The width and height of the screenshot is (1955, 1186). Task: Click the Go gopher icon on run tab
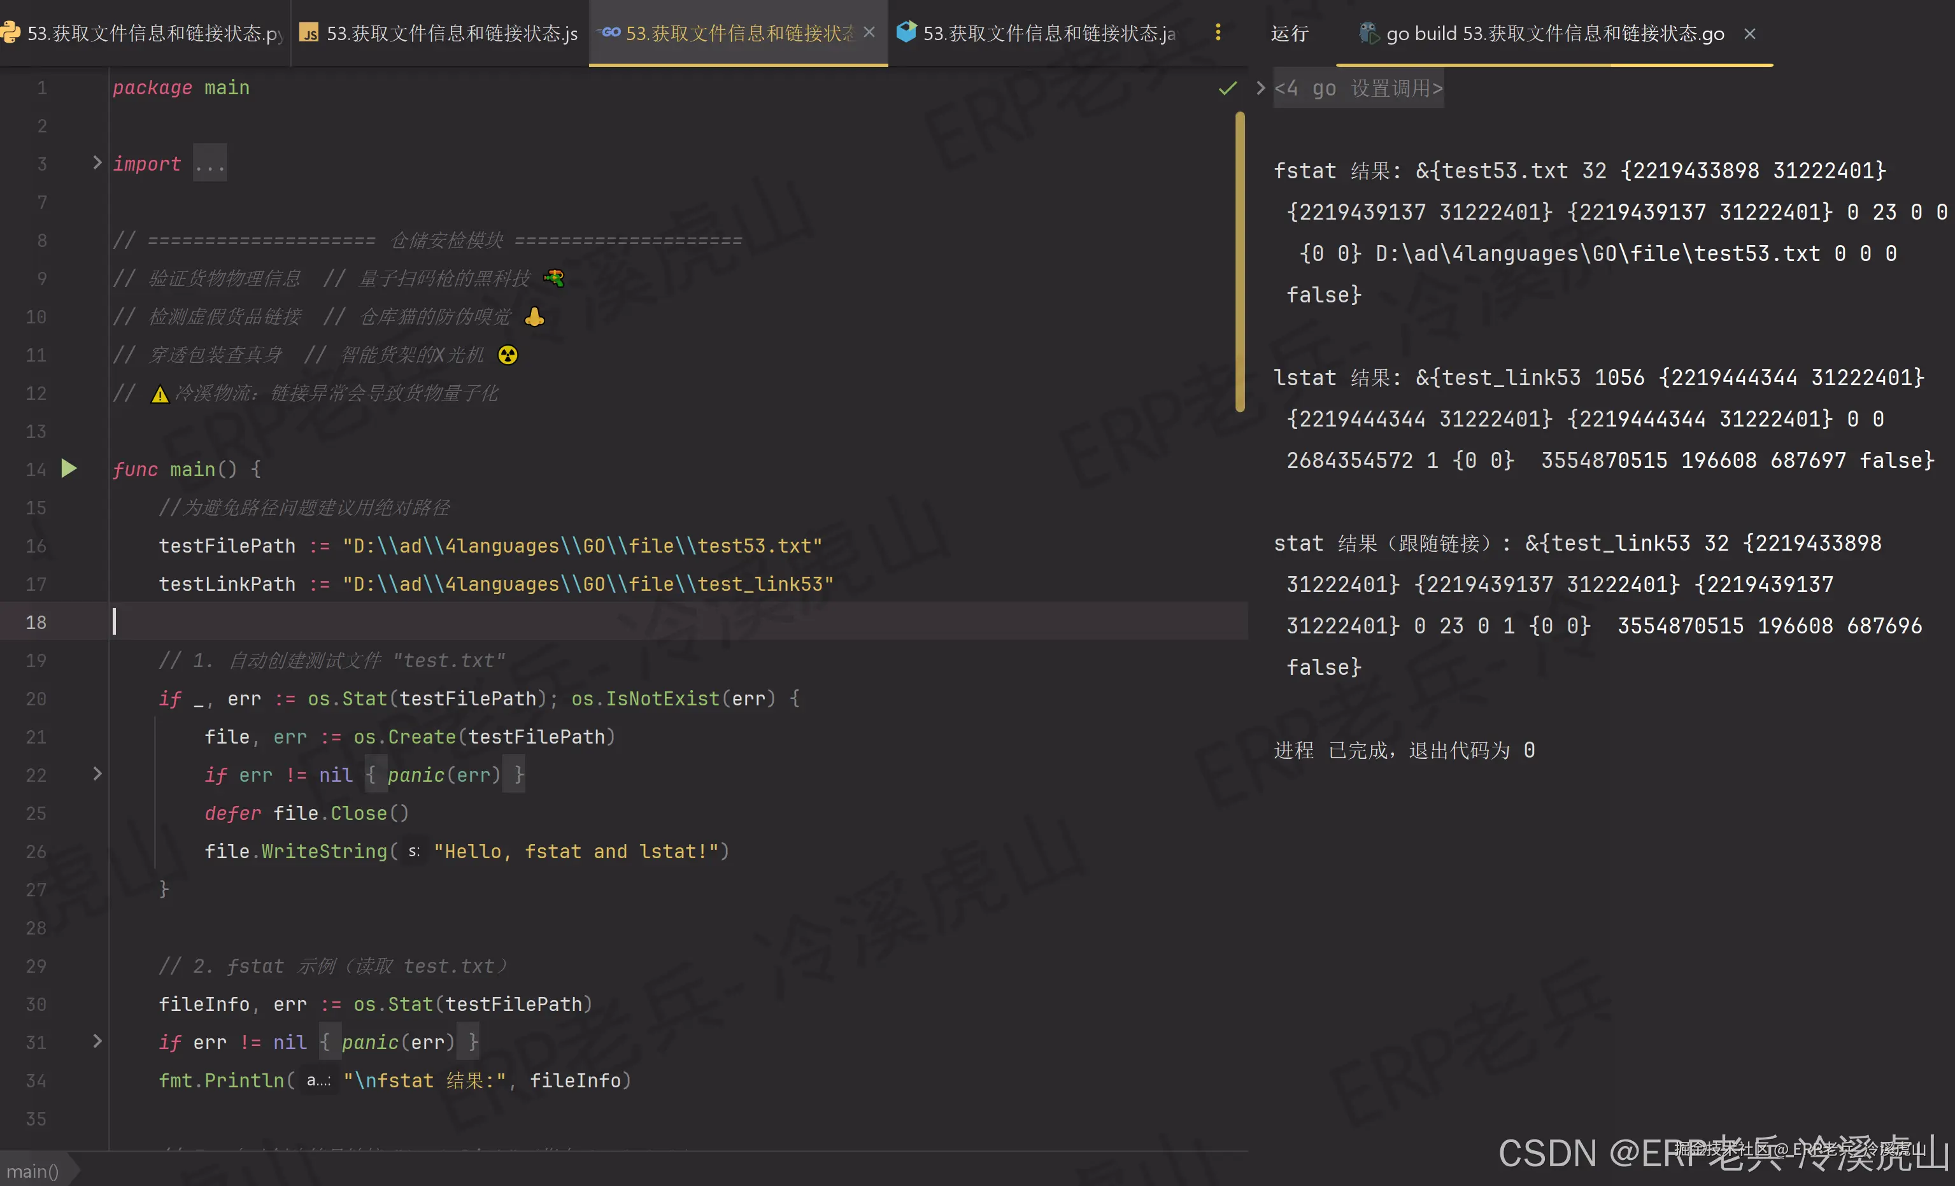pyautogui.click(x=1368, y=33)
